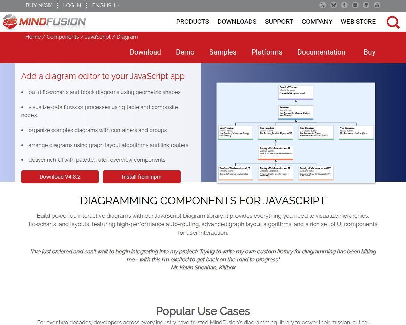Open the Bluesky butterfly icon
The height and width of the screenshot is (325, 406).
(x=334, y=5)
